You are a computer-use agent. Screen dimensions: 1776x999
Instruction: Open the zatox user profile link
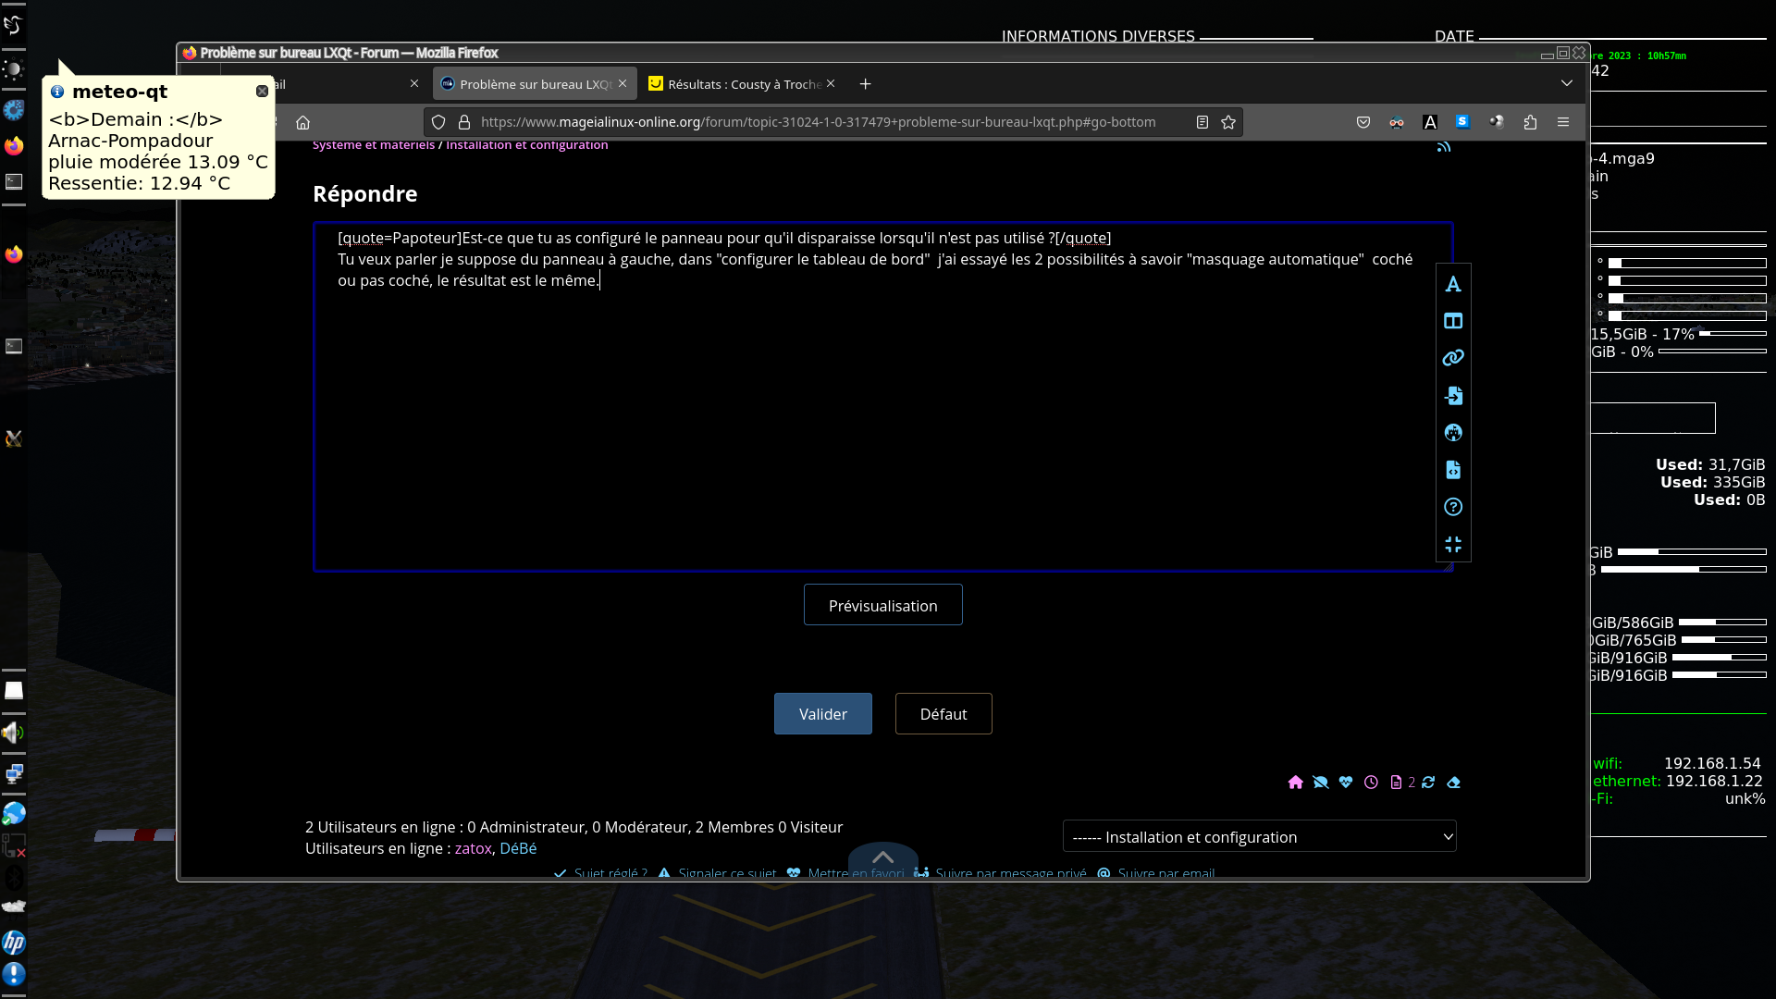click(x=473, y=848)
